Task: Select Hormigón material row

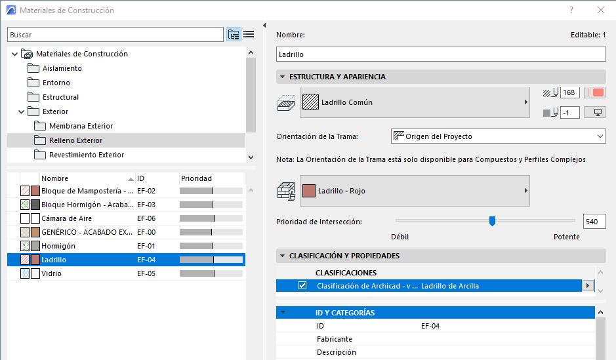Action: pos(126,246)
